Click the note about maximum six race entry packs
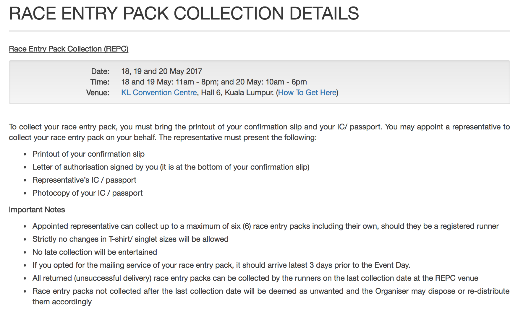531x315 pixels. pos(265,226)
